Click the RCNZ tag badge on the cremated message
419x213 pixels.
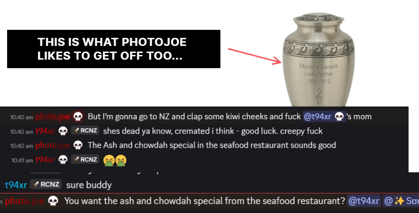(x=85, y=131)
